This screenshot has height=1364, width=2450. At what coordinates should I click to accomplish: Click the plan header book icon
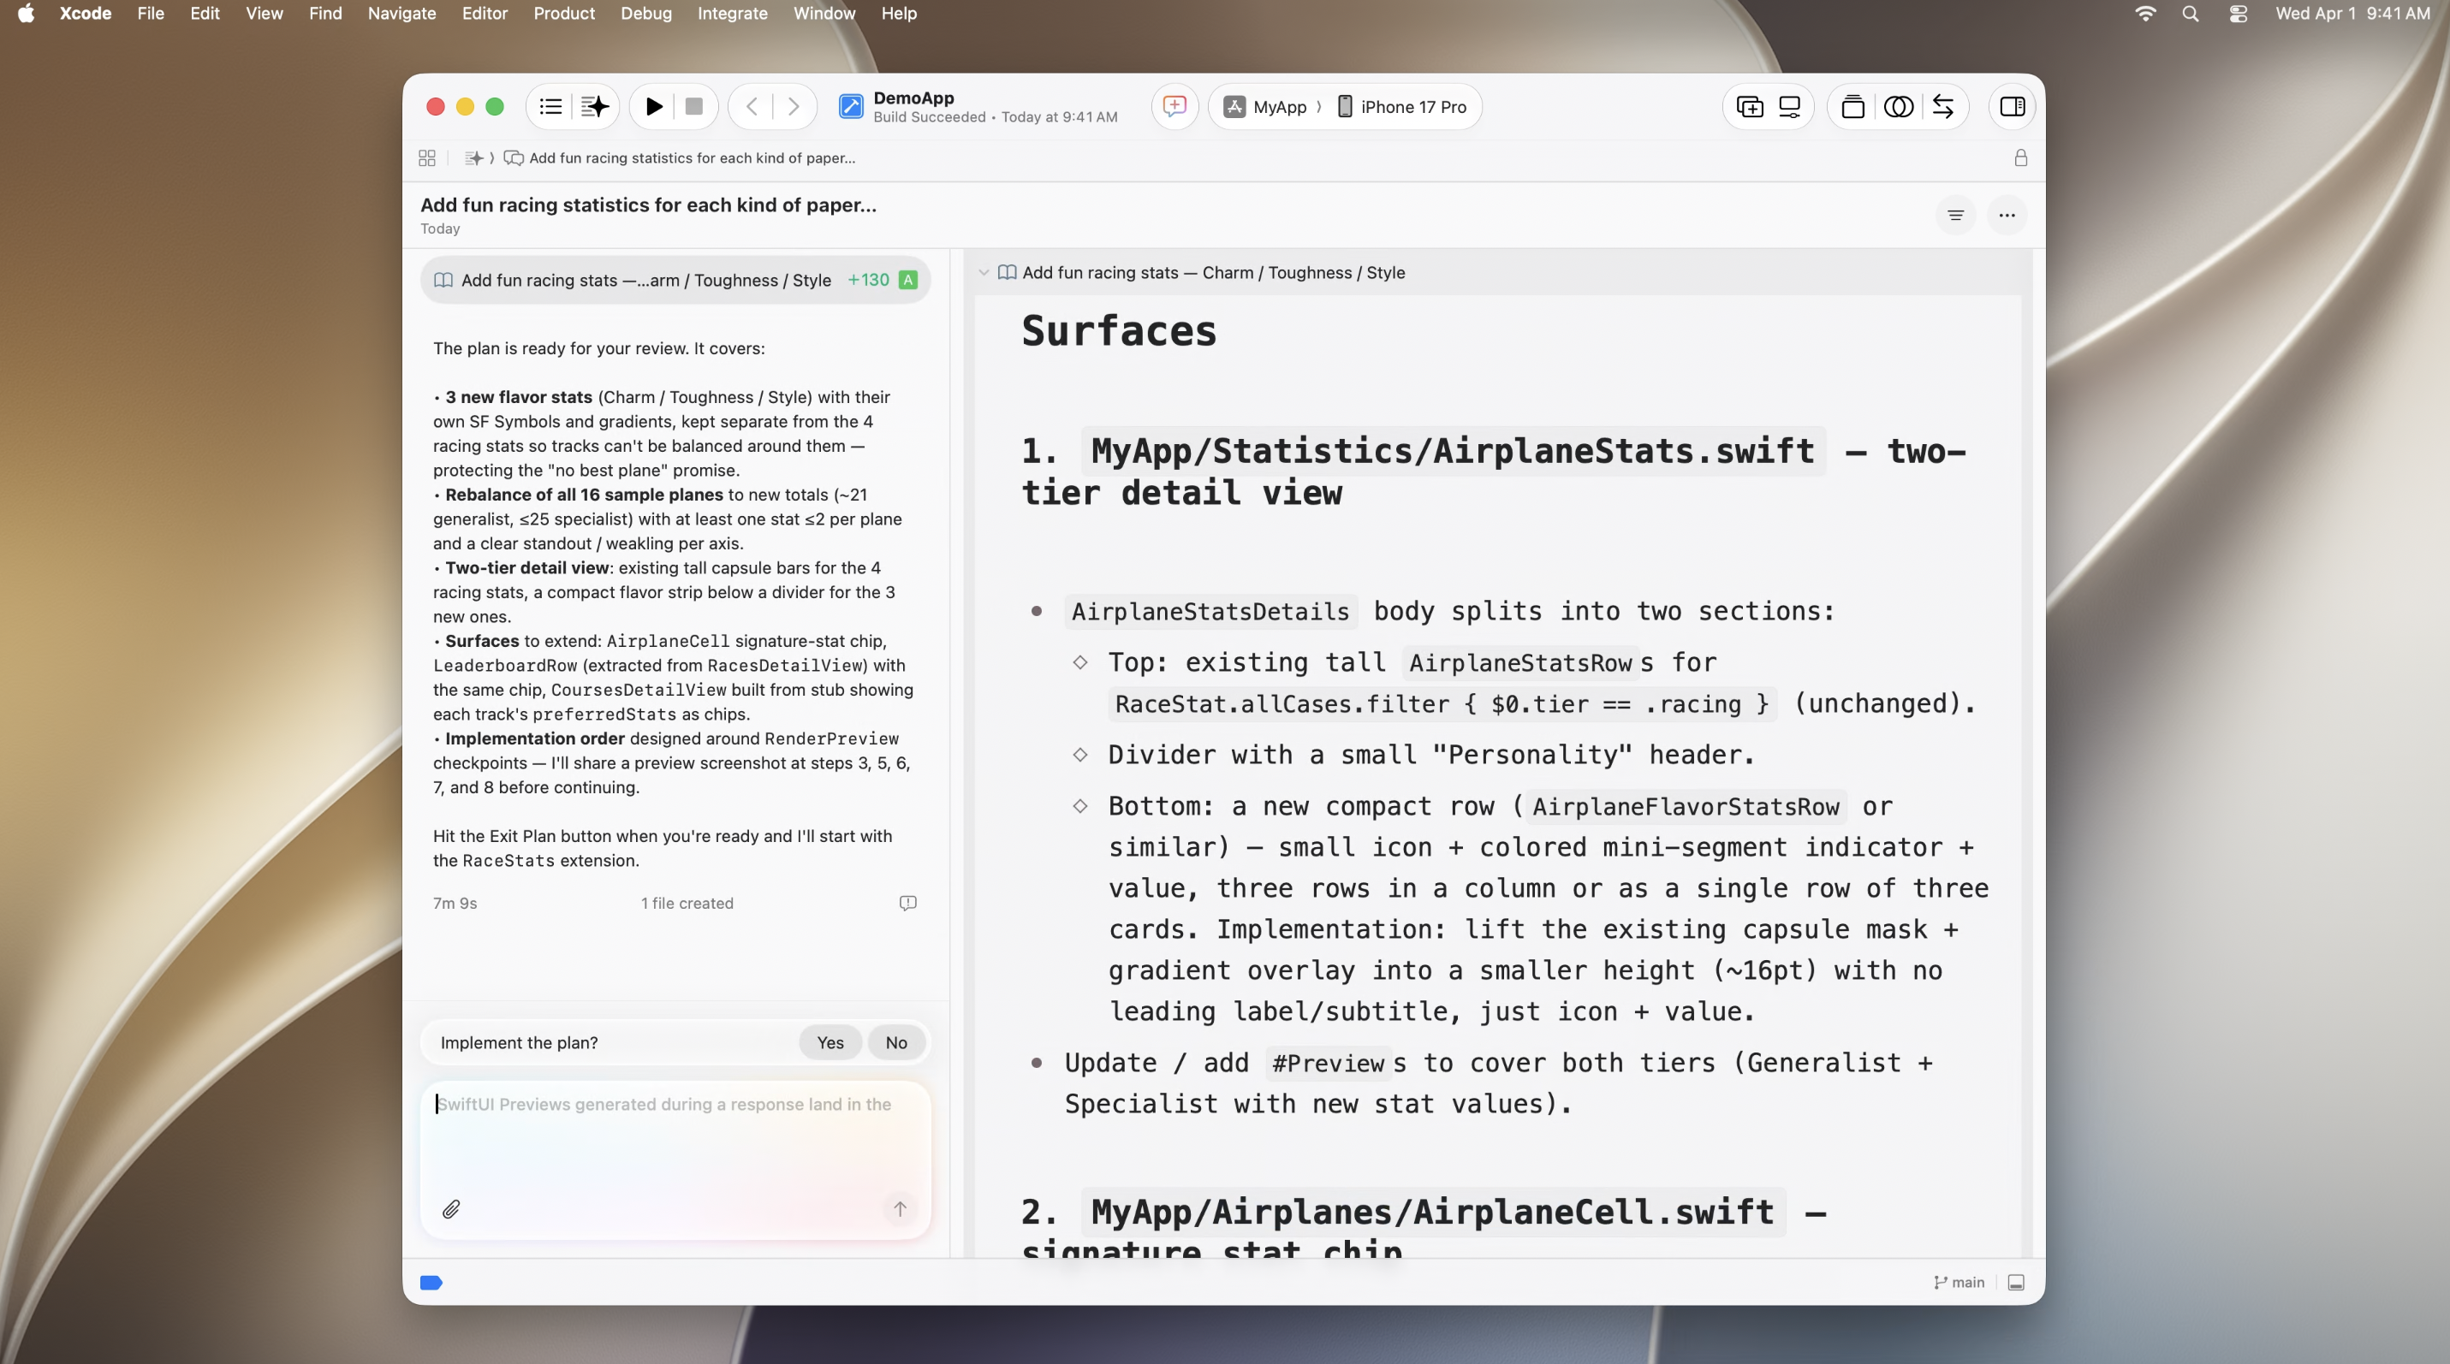point(1008,273)
